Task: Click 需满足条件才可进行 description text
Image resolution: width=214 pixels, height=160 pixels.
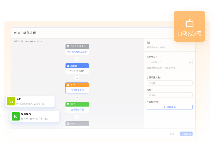Action: coord(156,47)
